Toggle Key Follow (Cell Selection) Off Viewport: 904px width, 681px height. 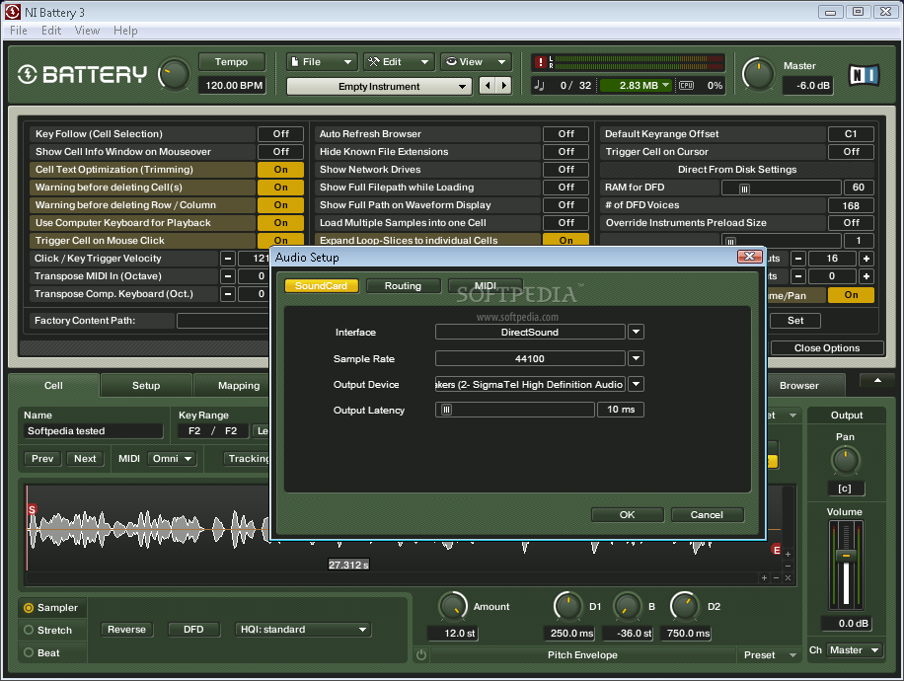[280, 134]
